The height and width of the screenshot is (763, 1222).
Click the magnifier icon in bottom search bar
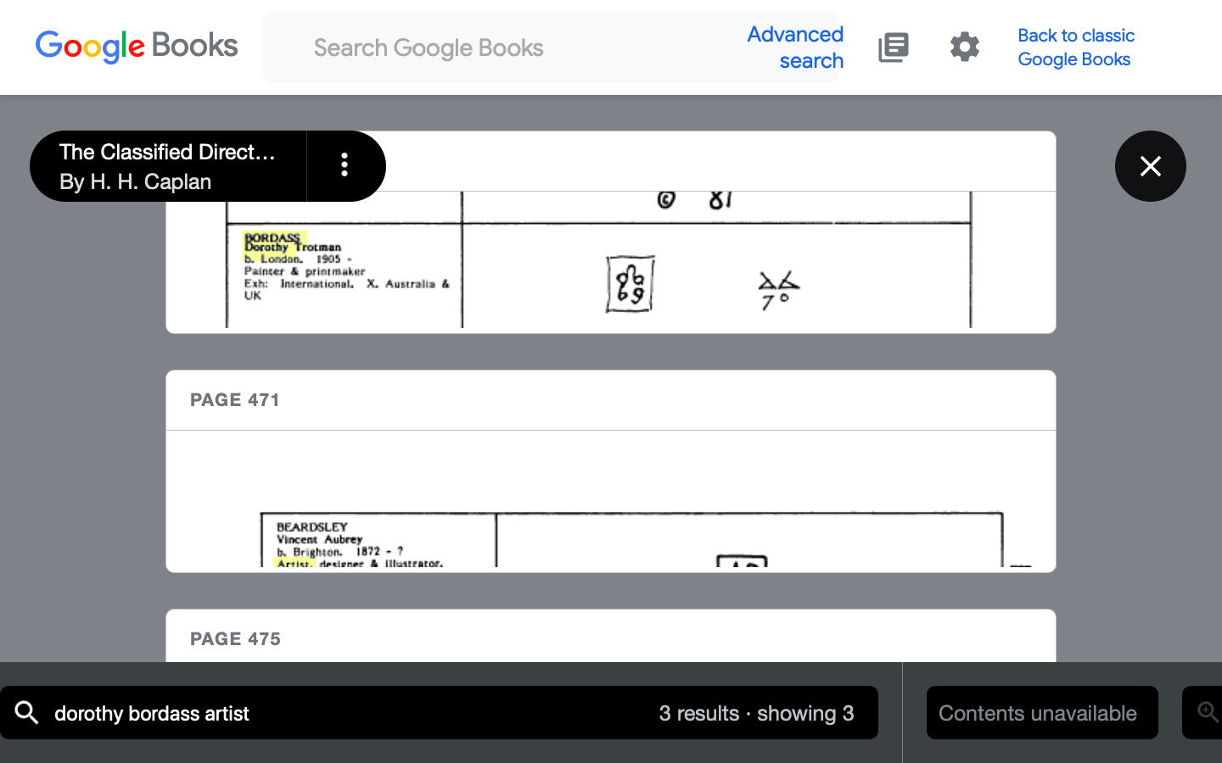[x=27, y=713]
